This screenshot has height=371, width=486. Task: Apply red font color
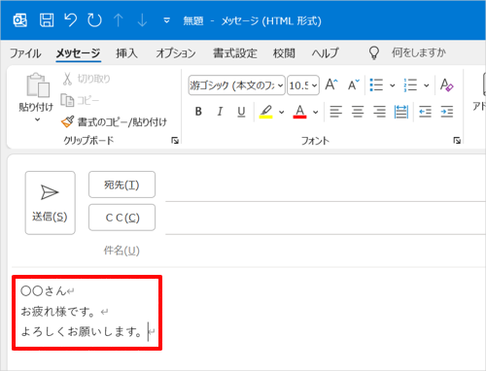[300, 112]
